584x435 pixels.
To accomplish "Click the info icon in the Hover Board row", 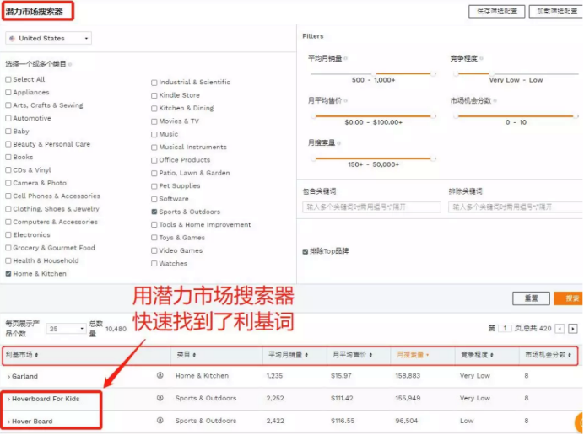I will 160,421.
